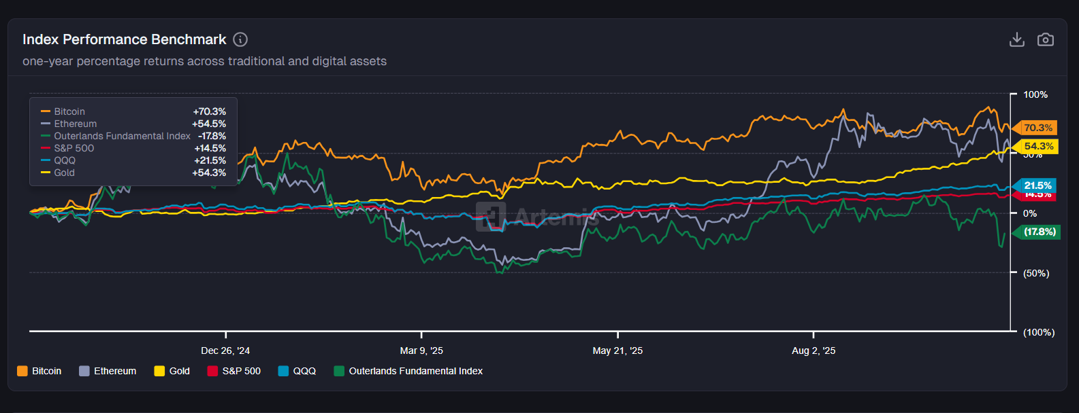Image resolution: width=1079 pixels, height=413 pixels.
Task: Click the 70.3% Bitcoin end label
Action: [1037, 128]
